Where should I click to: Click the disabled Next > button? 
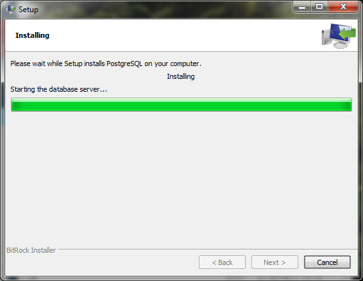click(274, 262)
